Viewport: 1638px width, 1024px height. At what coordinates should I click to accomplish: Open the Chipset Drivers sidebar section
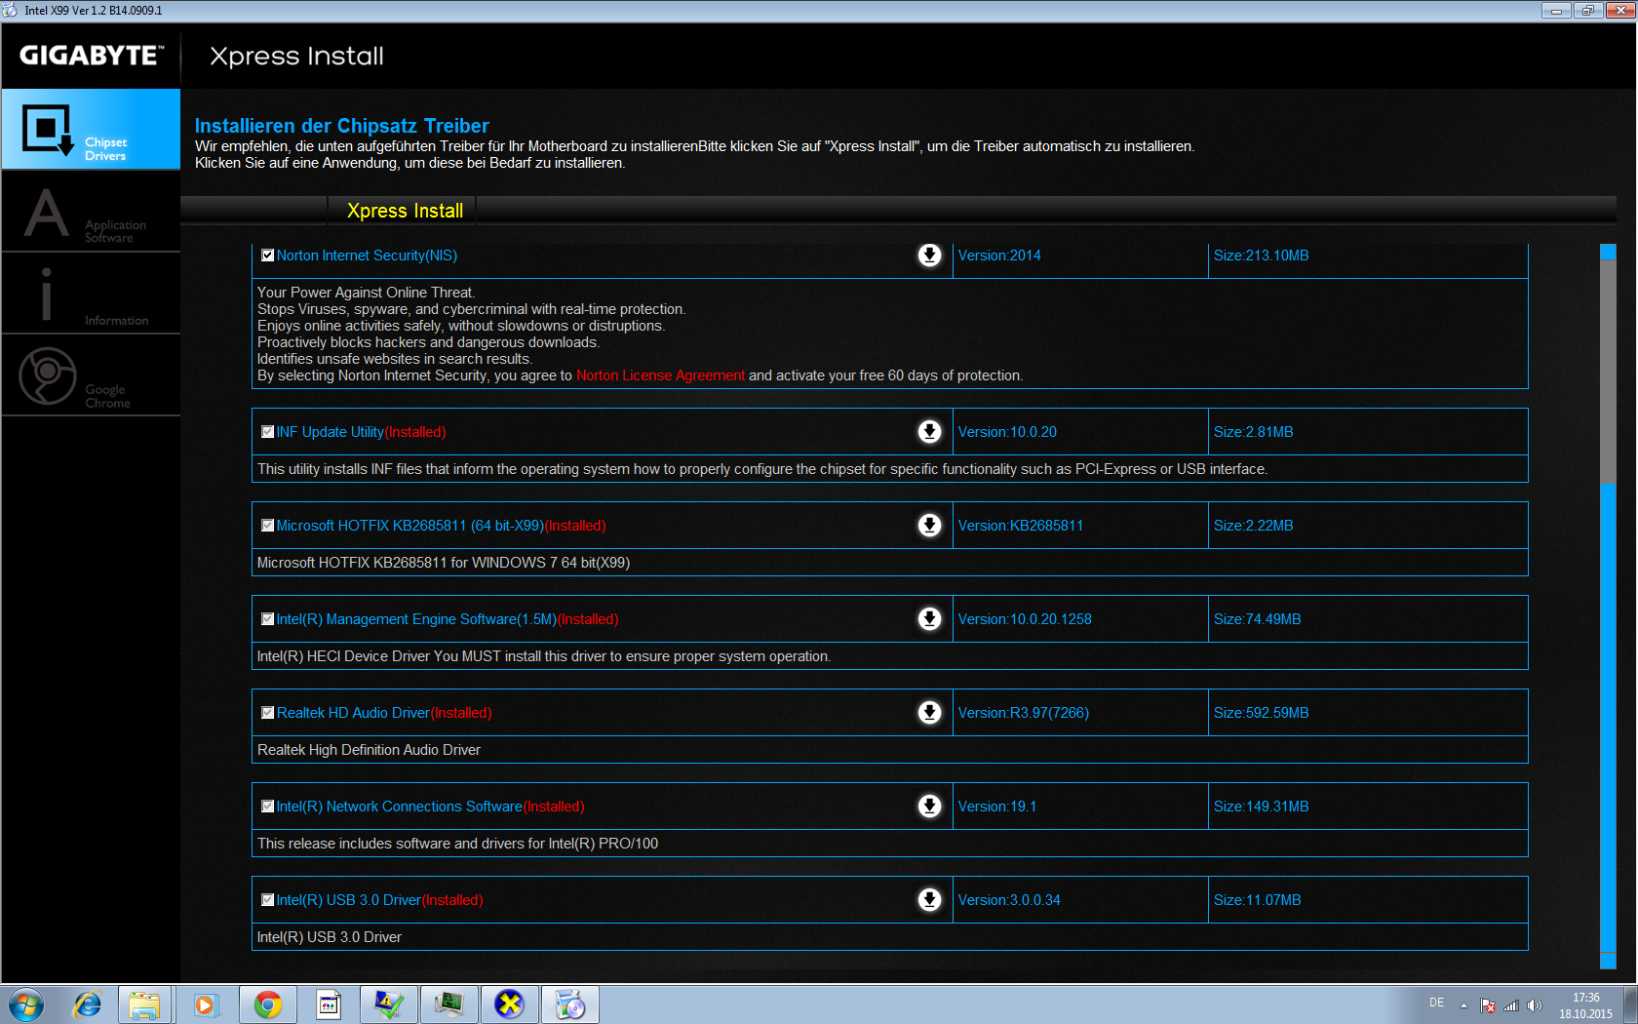[x=91, y=130]
